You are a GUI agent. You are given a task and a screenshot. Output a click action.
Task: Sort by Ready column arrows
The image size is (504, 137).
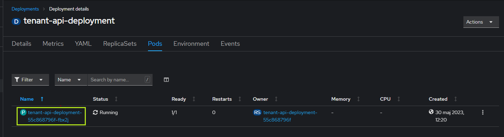coord(193,99)
